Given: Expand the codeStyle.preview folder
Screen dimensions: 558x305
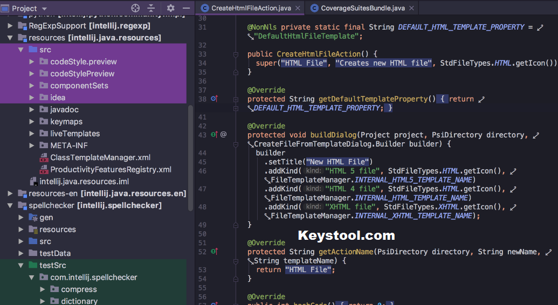Looking at the screenshot, I should 32,61.
